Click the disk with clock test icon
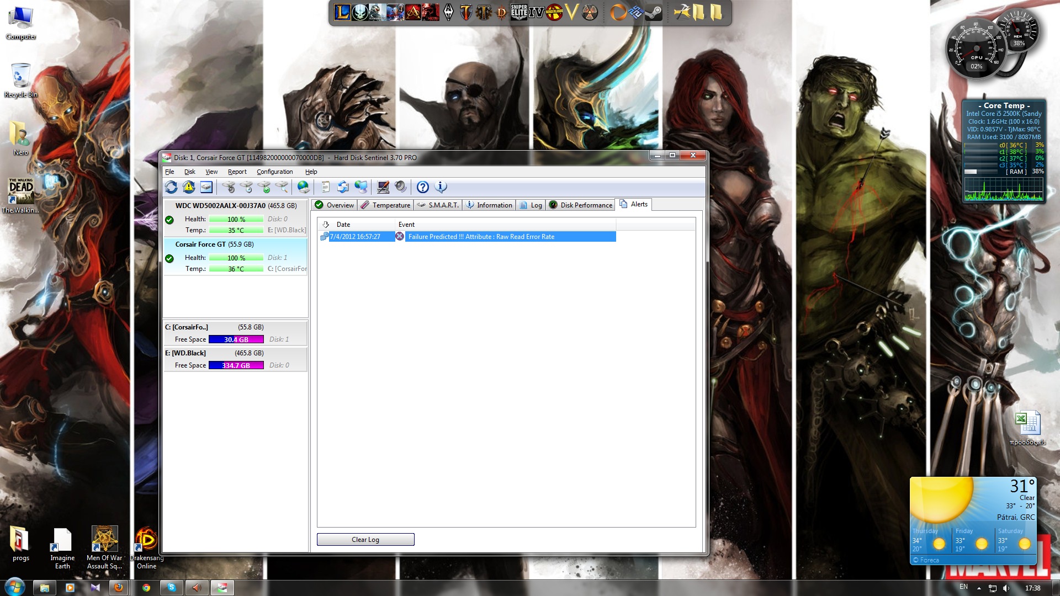This screenshot has width=1060, height=596. click(246, 187)
